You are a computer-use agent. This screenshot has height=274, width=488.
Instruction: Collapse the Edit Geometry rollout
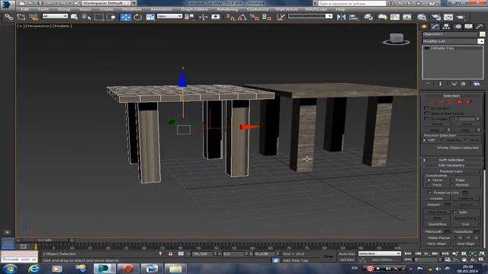tap(451, 165)
